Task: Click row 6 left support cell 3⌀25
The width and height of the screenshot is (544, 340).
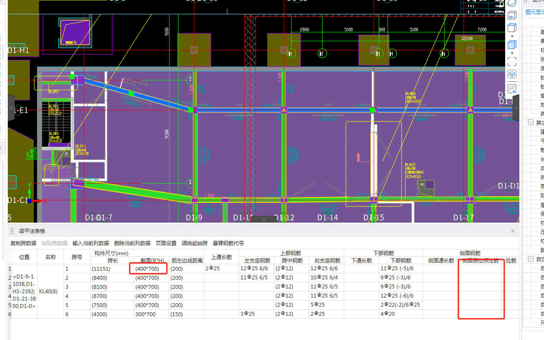Action: [x=256, y=314]
